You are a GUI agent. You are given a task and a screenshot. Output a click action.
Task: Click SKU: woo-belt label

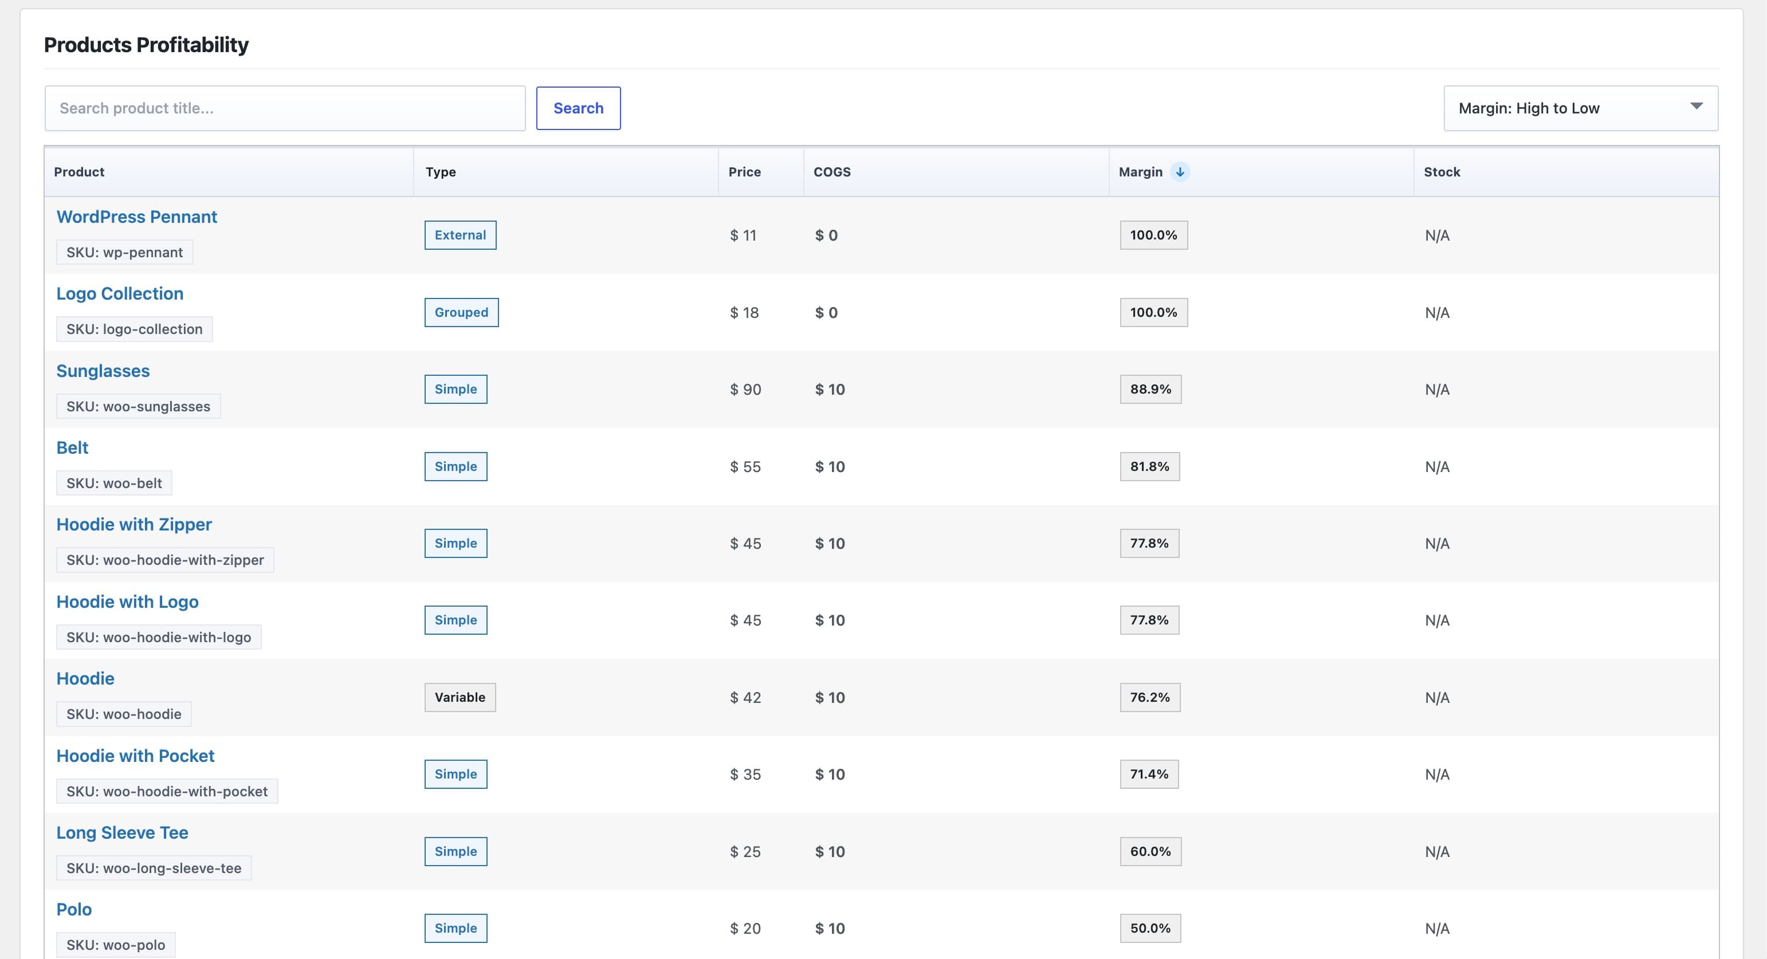point(114,484)
